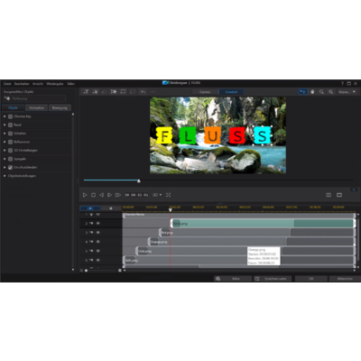This screenshot has width=361, height=361.
Task: Click the Abbrechen button
Action: 345,279
